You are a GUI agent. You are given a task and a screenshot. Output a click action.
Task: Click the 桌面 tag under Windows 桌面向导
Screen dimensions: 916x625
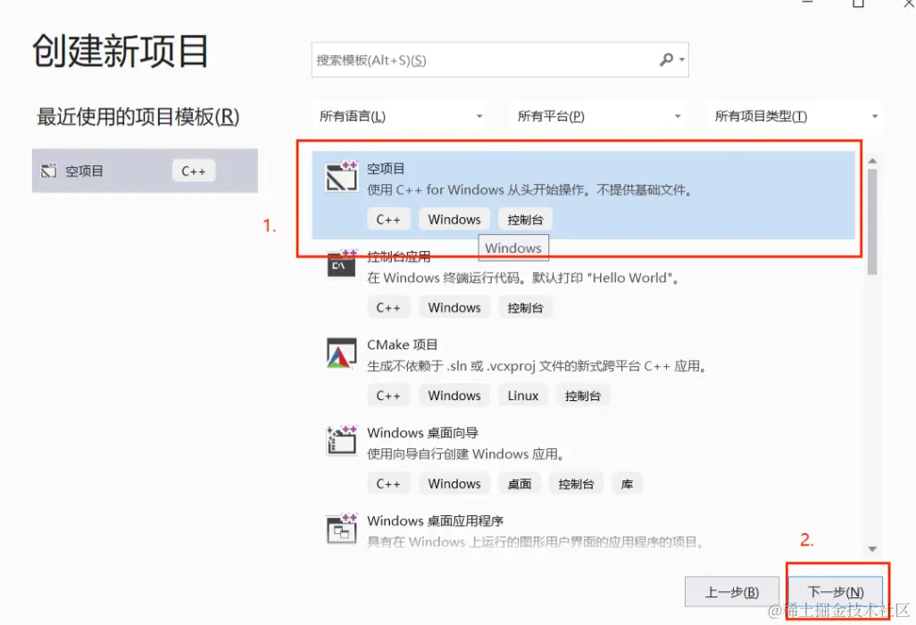(520, 484)
